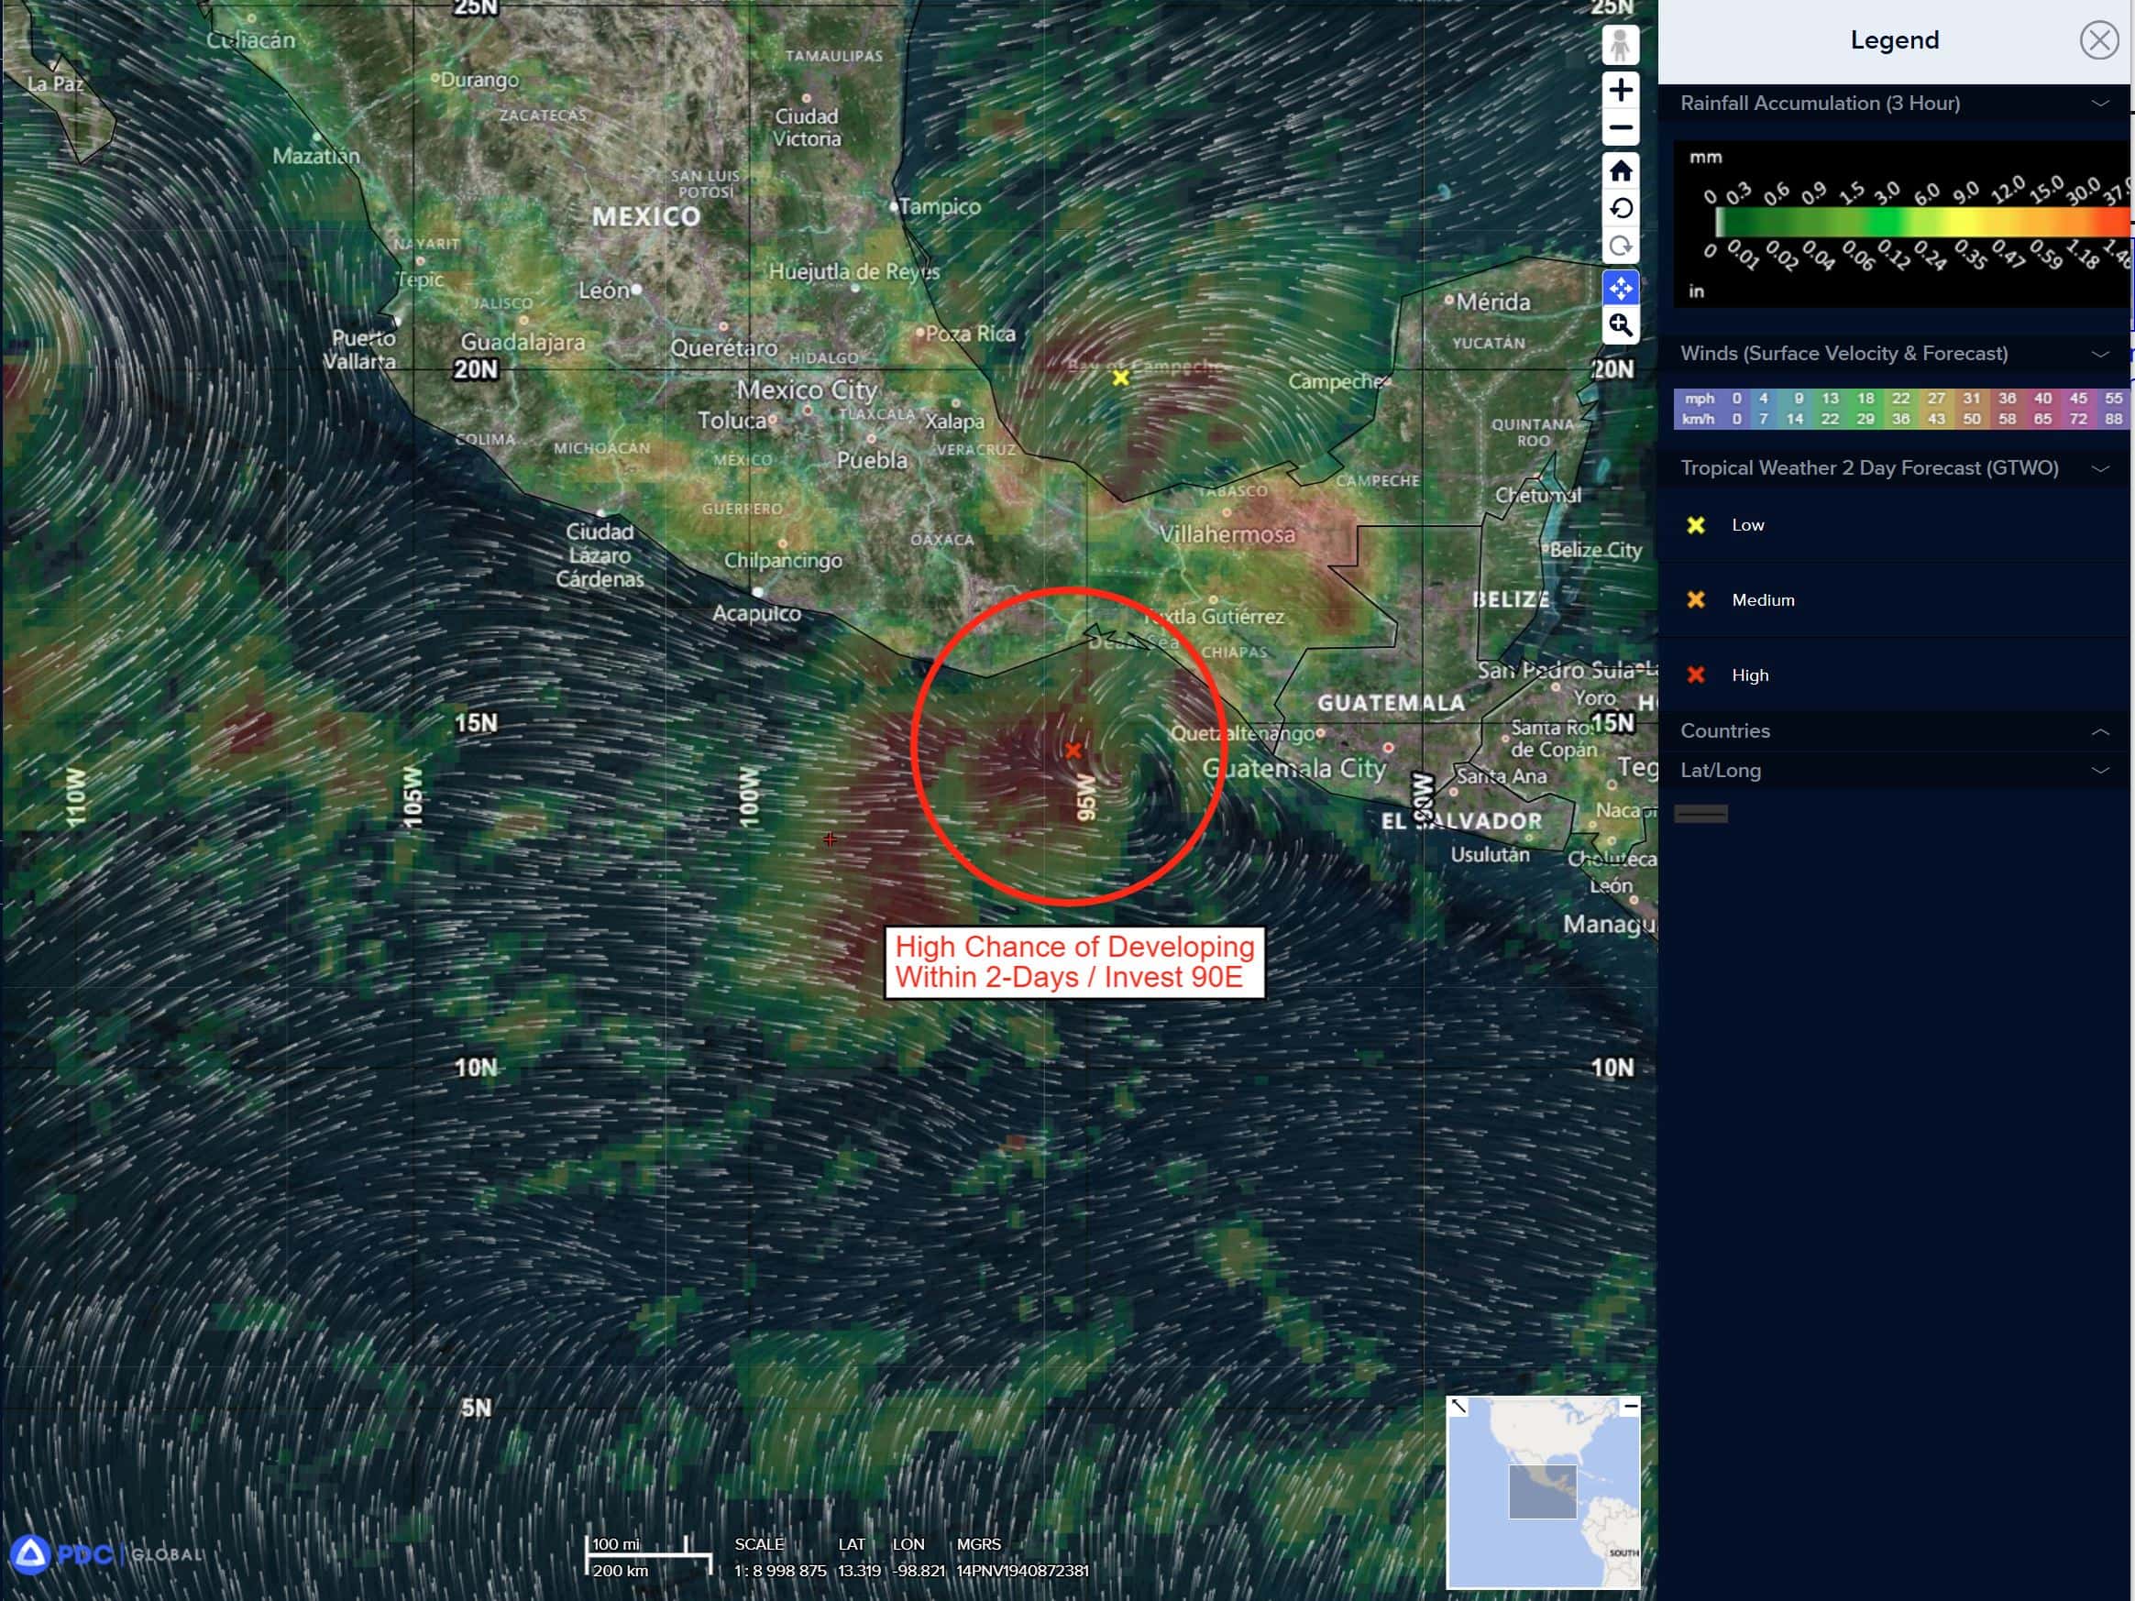Screen dimensions: 2135x1601
Task: Minimize the overview mini map
Action: (1630, 1407)
